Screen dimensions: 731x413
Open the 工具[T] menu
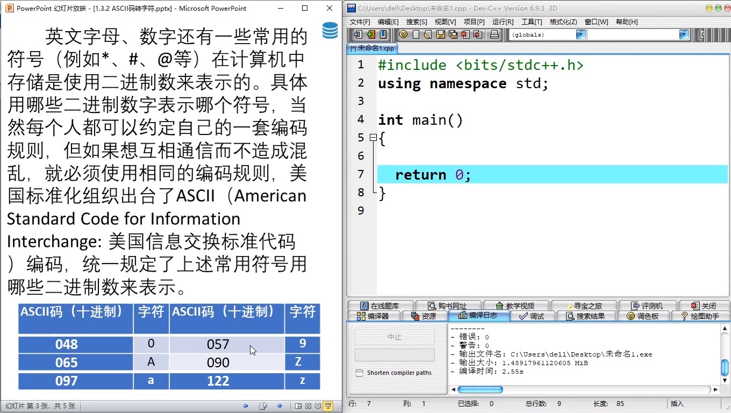(x=531, y=22)
